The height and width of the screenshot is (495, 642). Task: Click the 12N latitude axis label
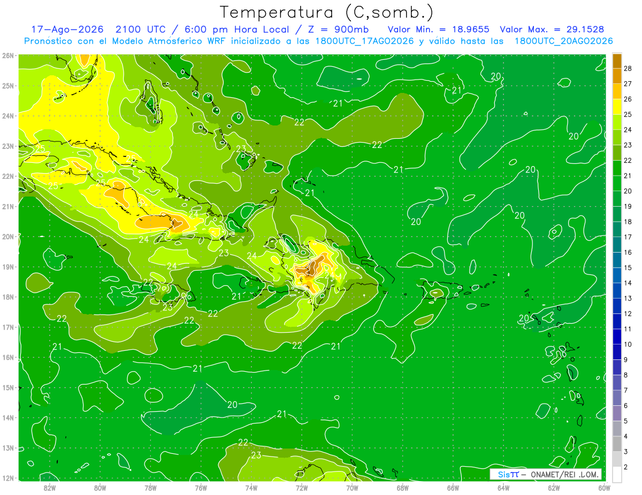[8, 478]
